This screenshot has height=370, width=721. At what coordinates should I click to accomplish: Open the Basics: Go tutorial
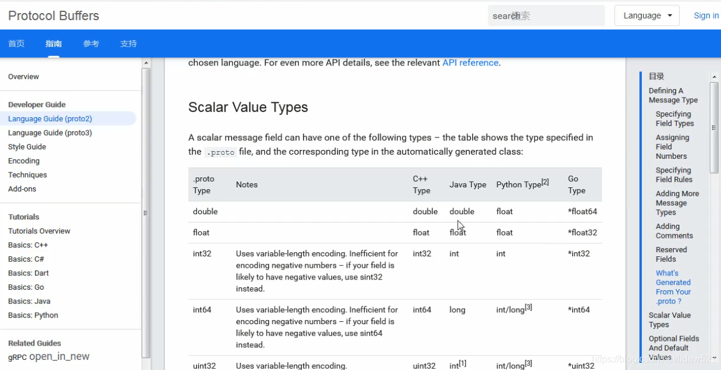click(26, 287)
